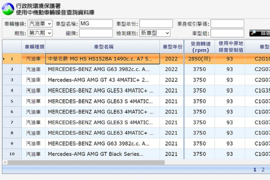
Task: Click the Environmental Protection Administration logo
Action: [x=8, y=9]
